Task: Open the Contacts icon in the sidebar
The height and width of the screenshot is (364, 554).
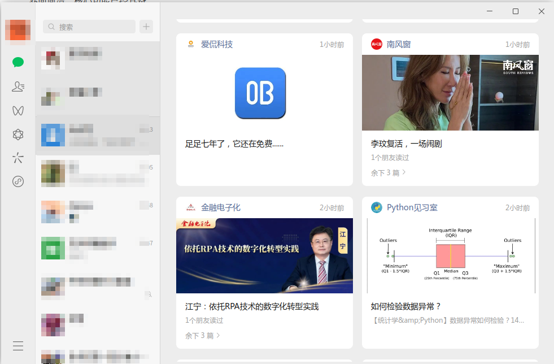Action: click(18, 86)
